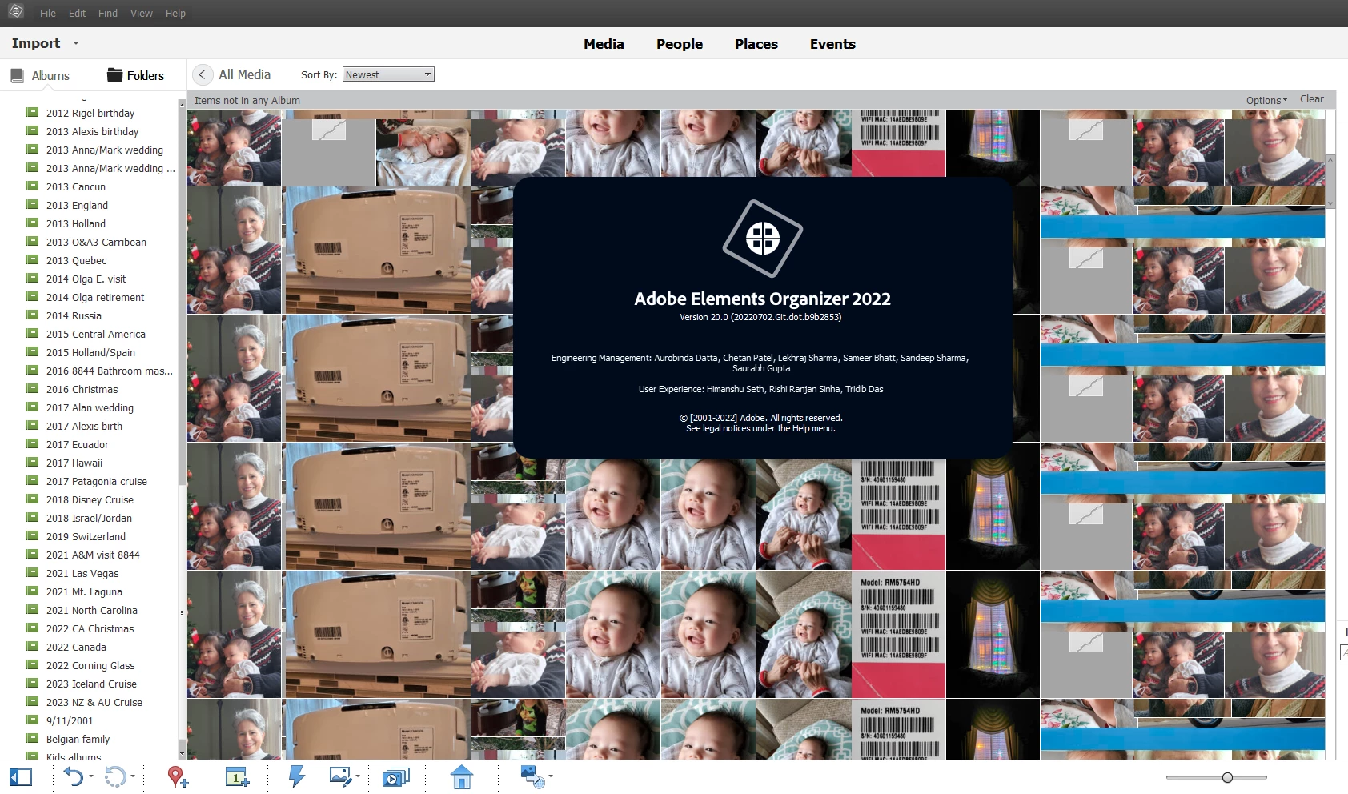Start a slideshow of media
The width and height of the screenshot is (1348, 794).
pyautogui.click(x=395, y=777)
